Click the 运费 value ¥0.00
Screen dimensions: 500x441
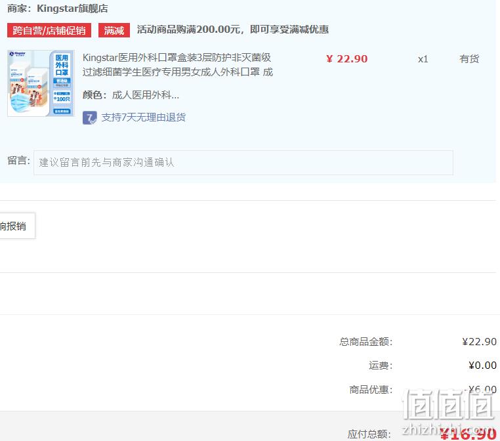[482, 365]
